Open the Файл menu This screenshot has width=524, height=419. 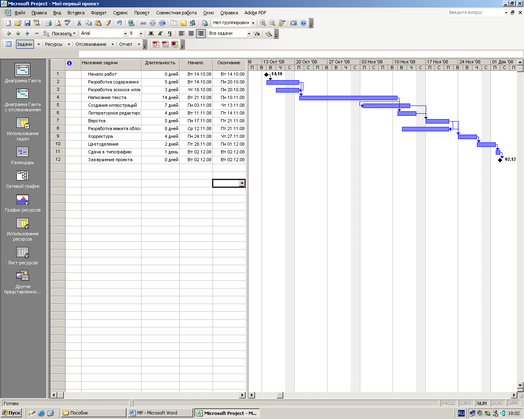(20, 13)
